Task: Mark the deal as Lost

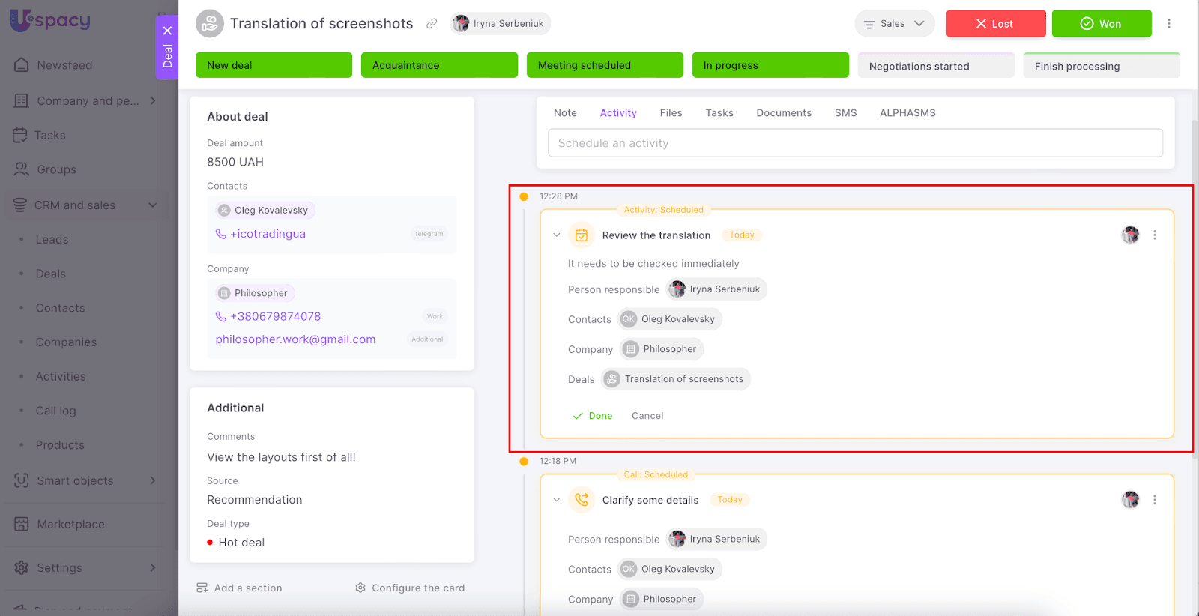Action: click(995, 24)
